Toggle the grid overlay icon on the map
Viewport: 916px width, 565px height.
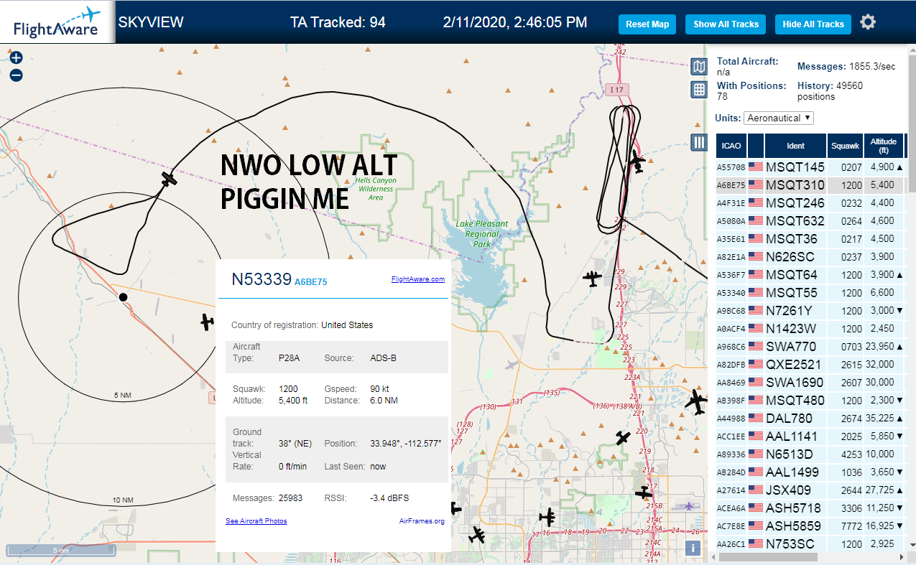[698, 90]
